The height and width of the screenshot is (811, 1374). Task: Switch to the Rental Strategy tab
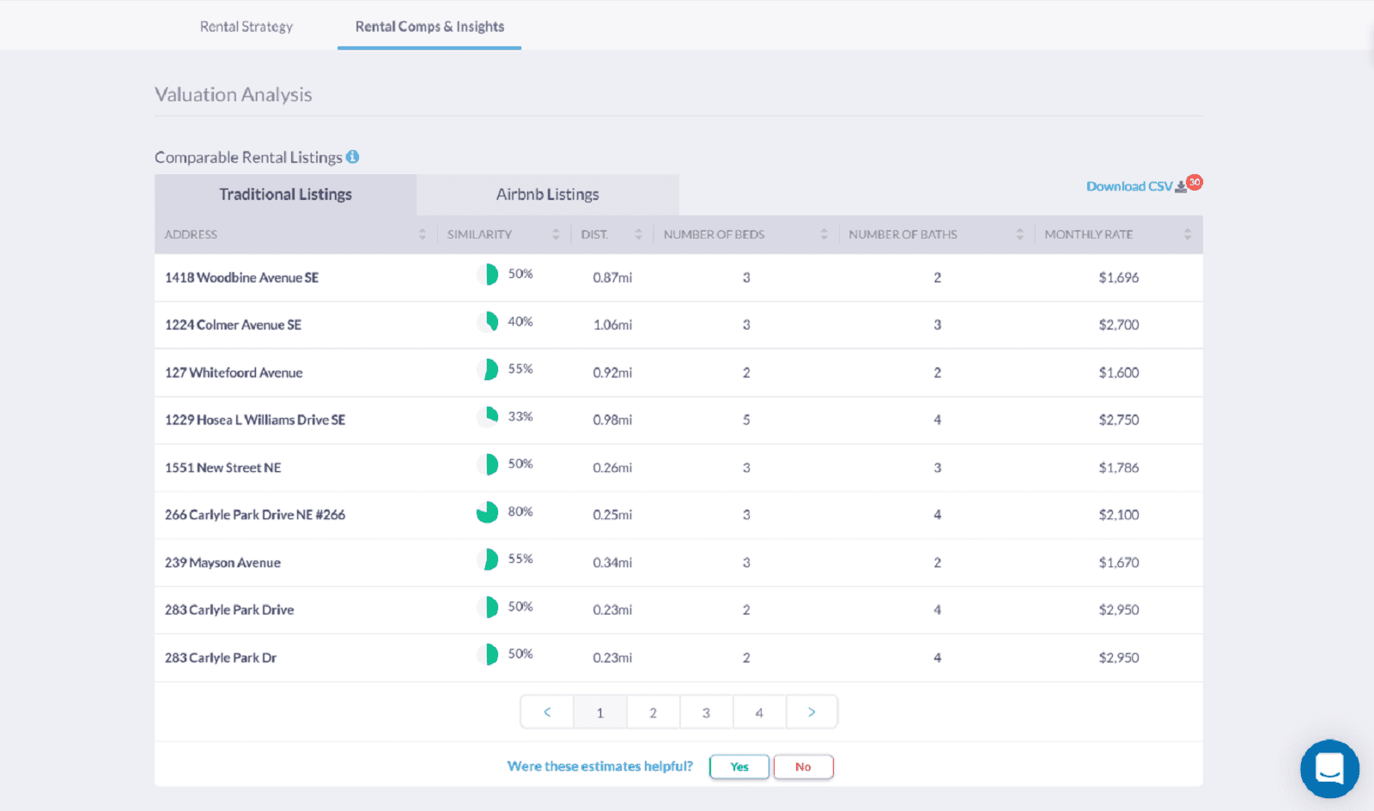[246, 27]
